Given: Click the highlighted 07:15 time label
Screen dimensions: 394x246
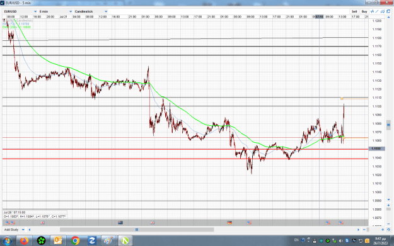Looking at the screenshot, I should (x=320, y=17).
